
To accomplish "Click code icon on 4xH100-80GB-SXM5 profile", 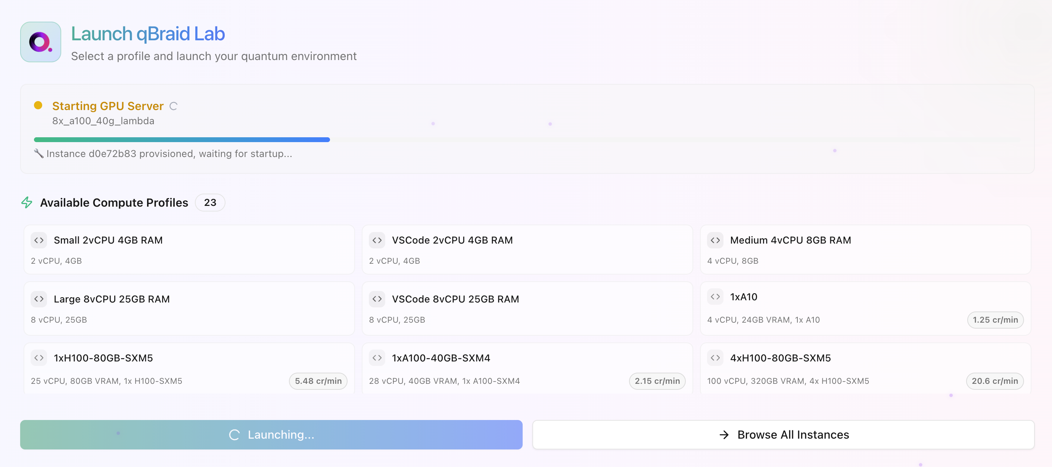I will pos(715,358).
